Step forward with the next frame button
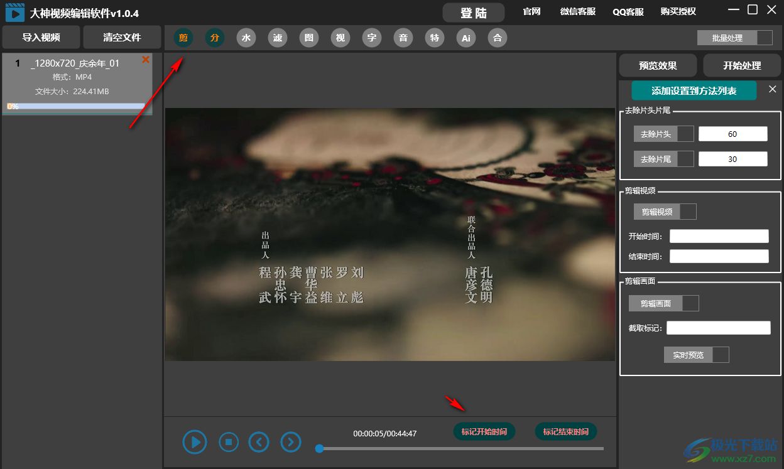Viewport: 784px width, 469px height. pyautogui.click(x=290, y=442)
